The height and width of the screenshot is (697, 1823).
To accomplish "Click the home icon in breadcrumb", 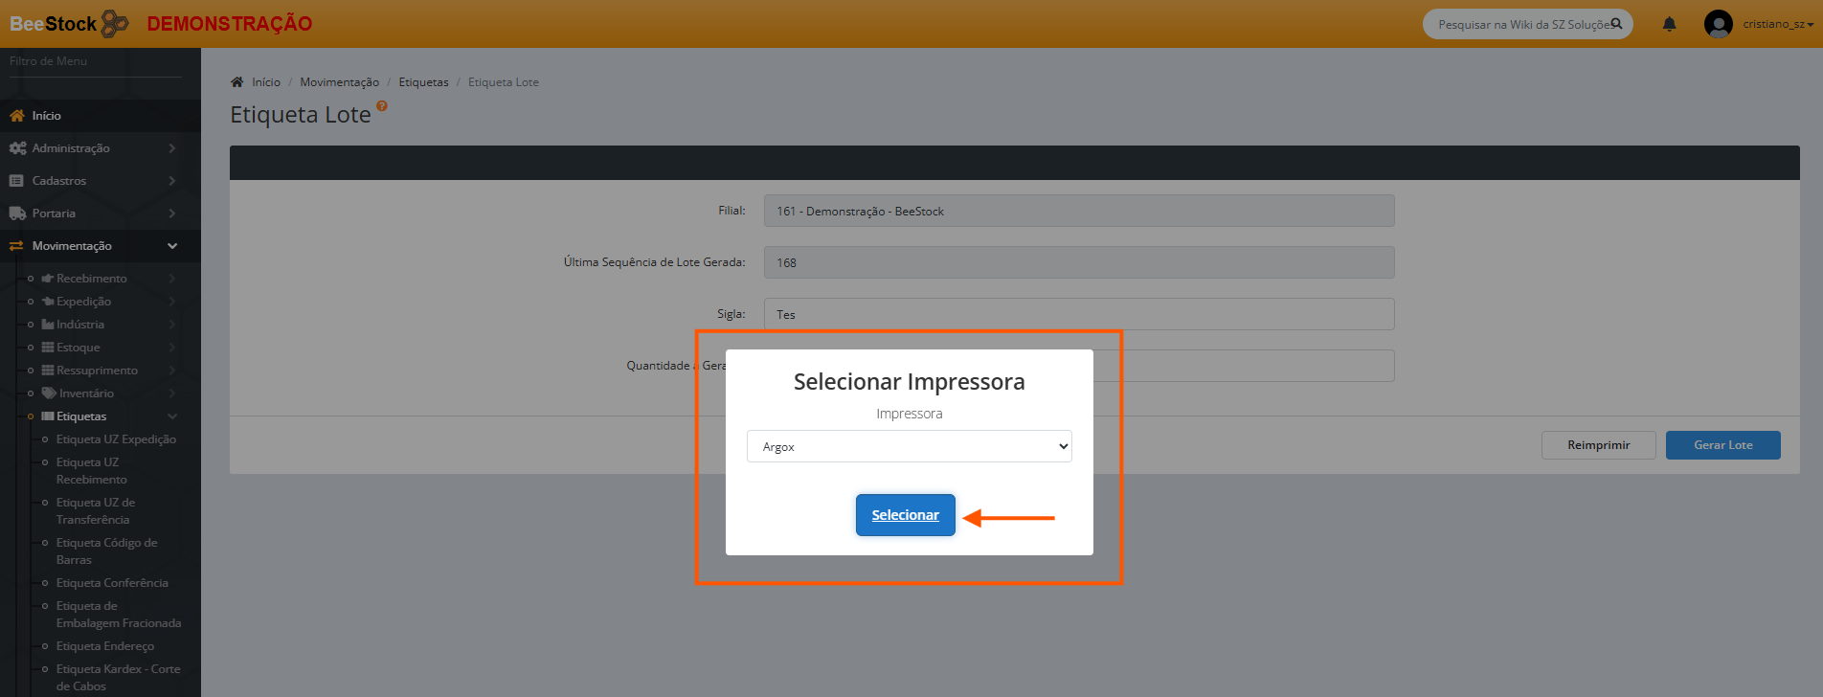I will (x=237, y=82).
